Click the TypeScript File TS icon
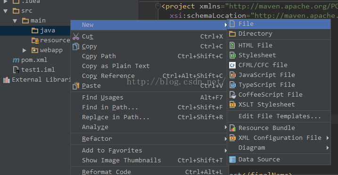Image resolution: width=338 pixels, height=175 pixels. [x=232, y=85]
